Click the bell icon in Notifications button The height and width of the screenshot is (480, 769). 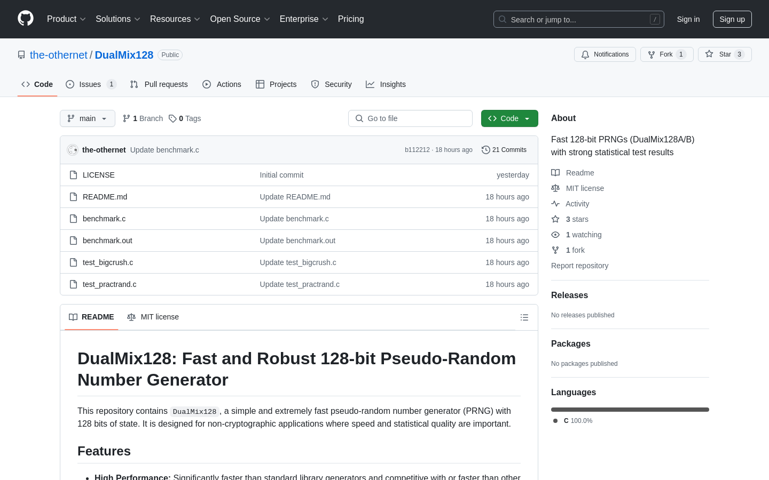585,54
